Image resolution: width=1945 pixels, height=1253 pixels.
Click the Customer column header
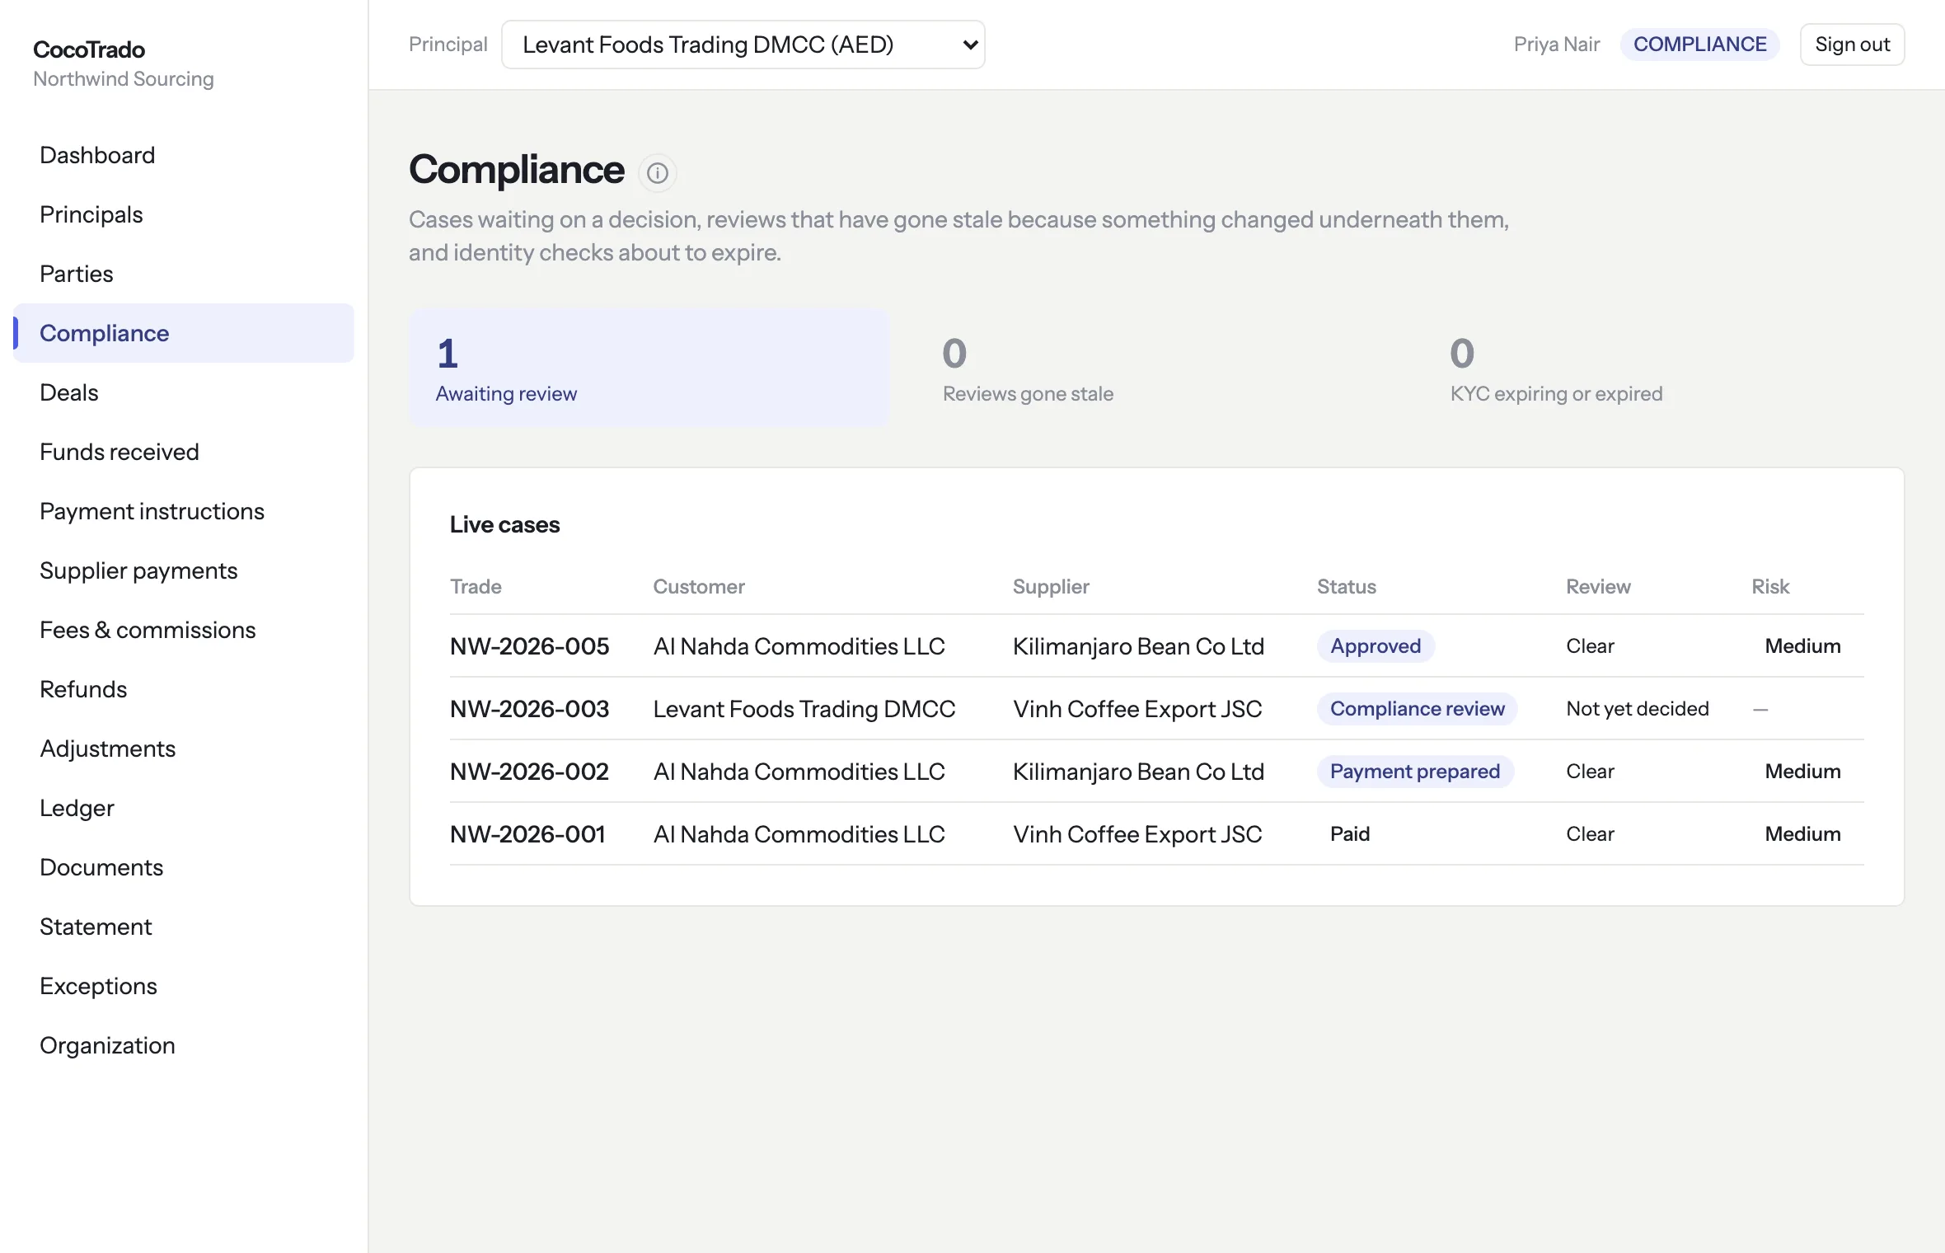699,587
